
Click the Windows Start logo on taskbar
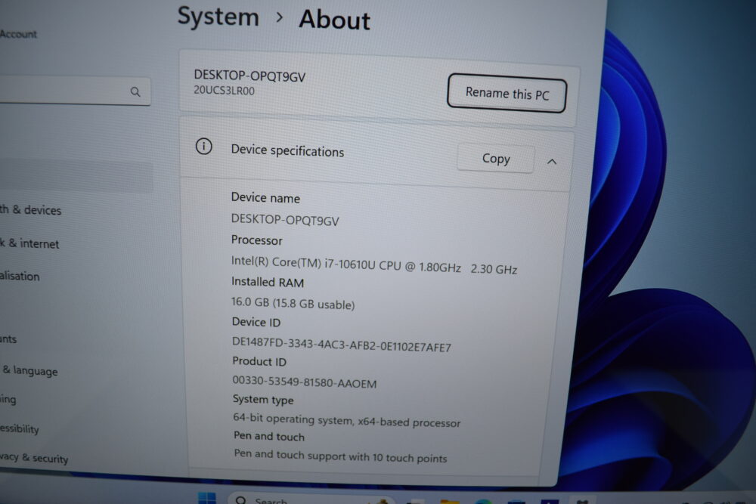coord(207,498)
